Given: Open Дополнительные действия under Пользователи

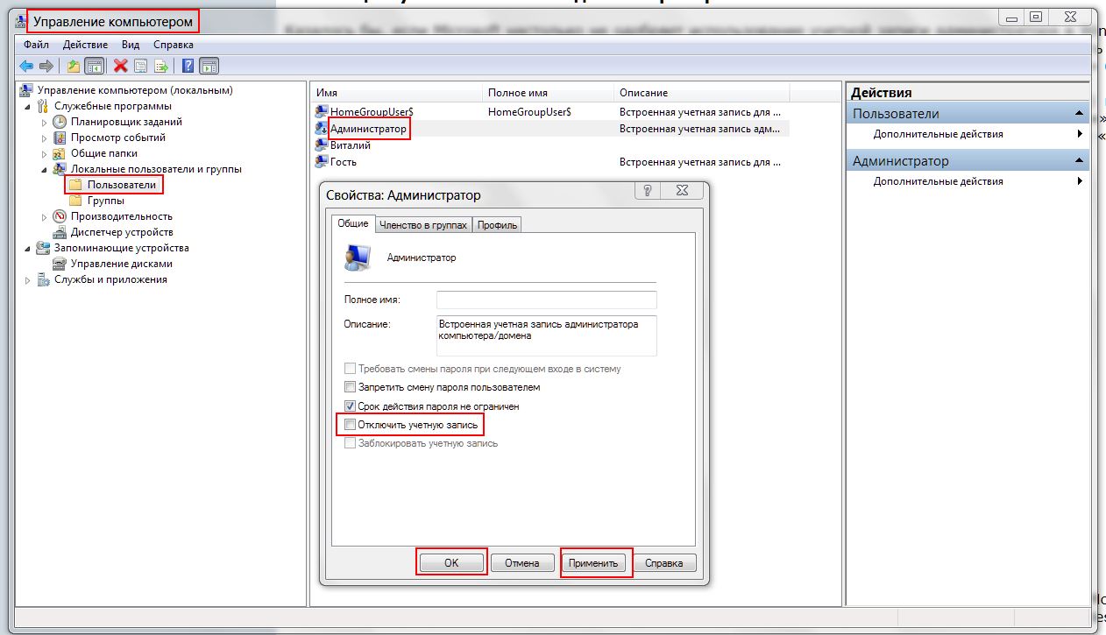Looking at the screenshot, I should coord(969,134).
